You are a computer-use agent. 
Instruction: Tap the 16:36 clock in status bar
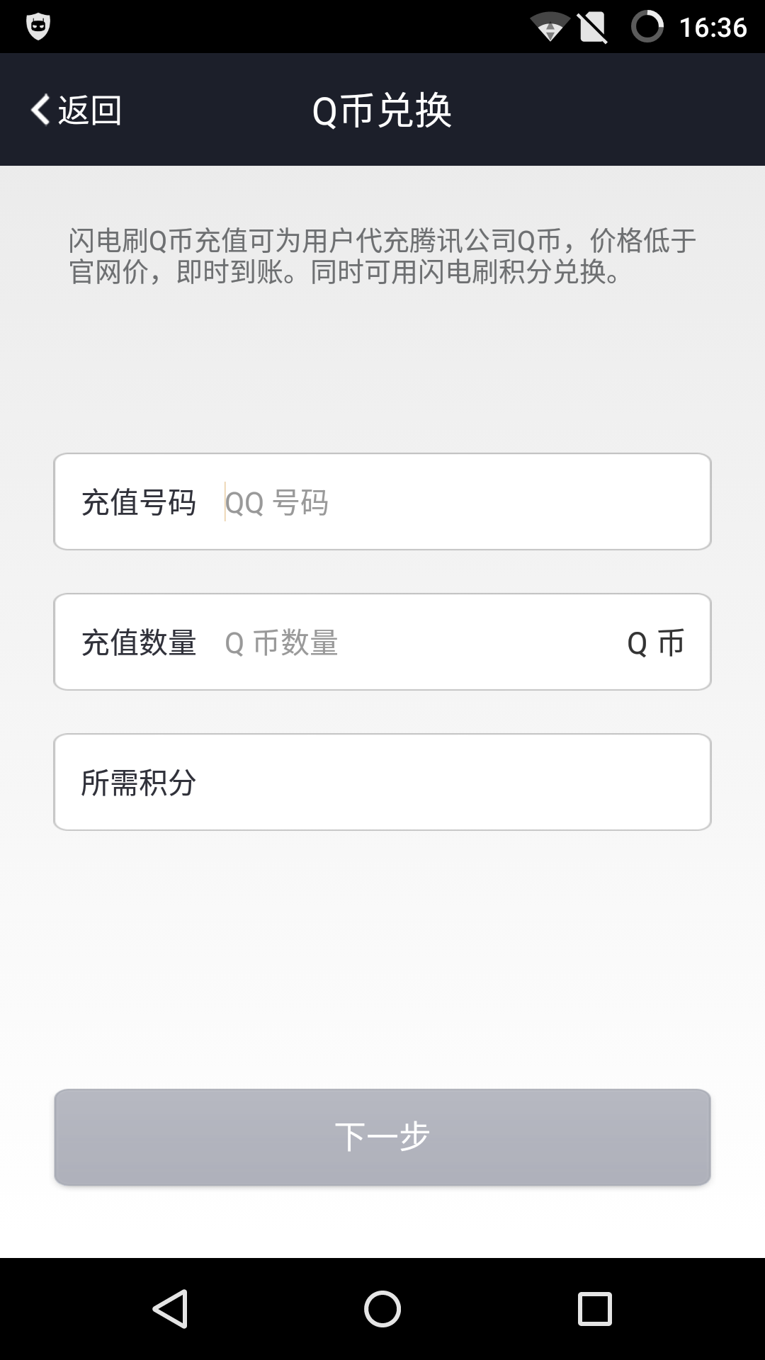pos(713,28)
